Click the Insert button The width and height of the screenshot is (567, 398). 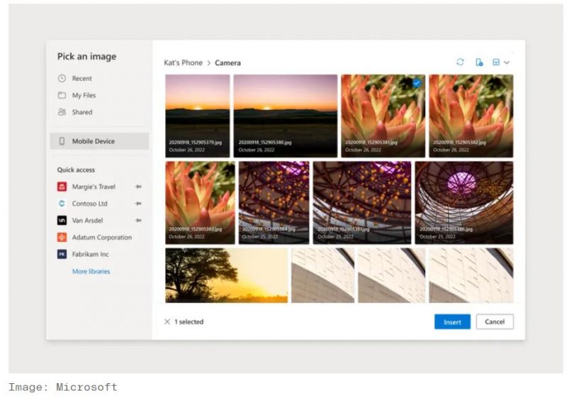pyautogui.click(x=452, y=322)
